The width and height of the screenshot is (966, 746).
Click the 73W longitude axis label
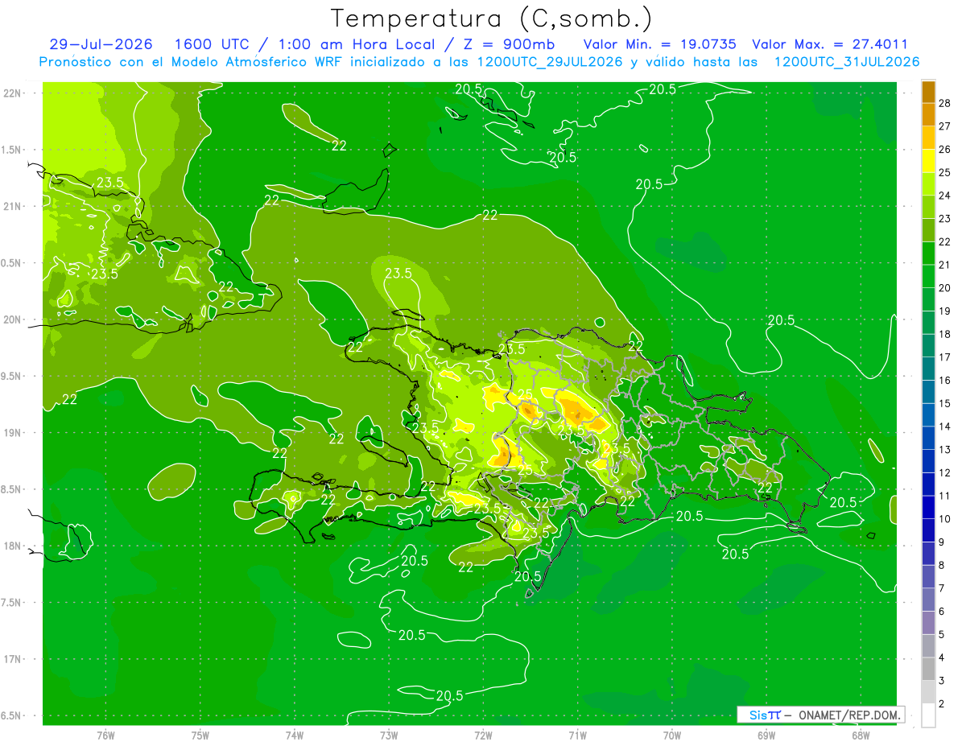coord(389,735)
